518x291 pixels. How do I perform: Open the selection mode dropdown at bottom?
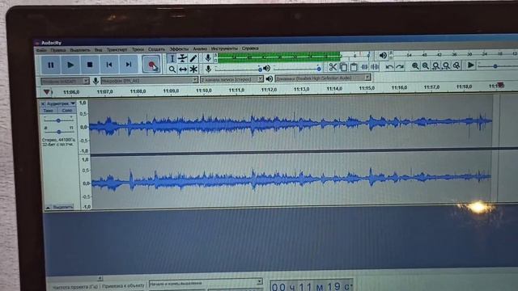[206, 283]
